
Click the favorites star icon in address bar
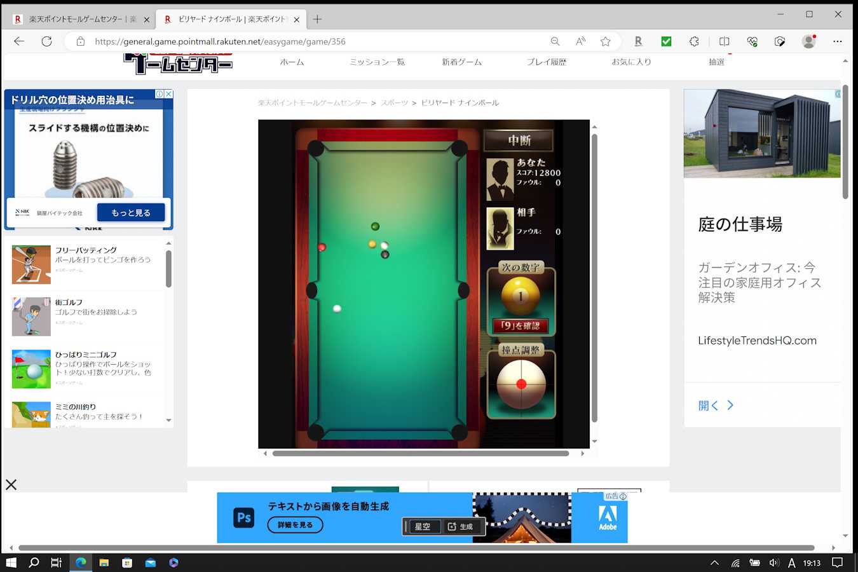pyautogui.click(x=605, y=41)
